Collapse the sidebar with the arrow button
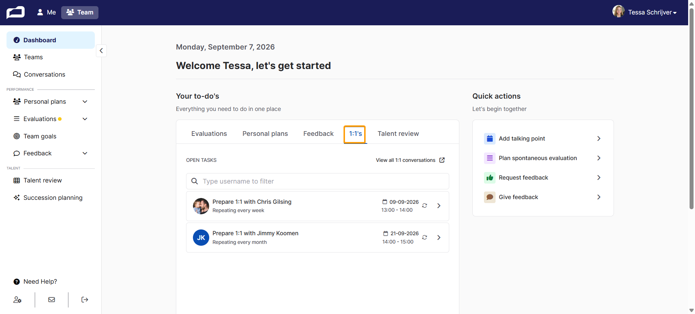Viewport: 695px width, 314px height. (101, 51)
